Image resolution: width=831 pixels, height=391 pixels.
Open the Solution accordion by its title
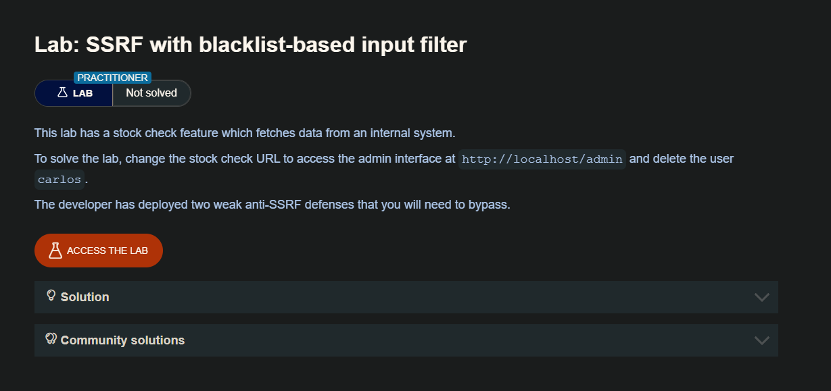[x=85, y=297]
